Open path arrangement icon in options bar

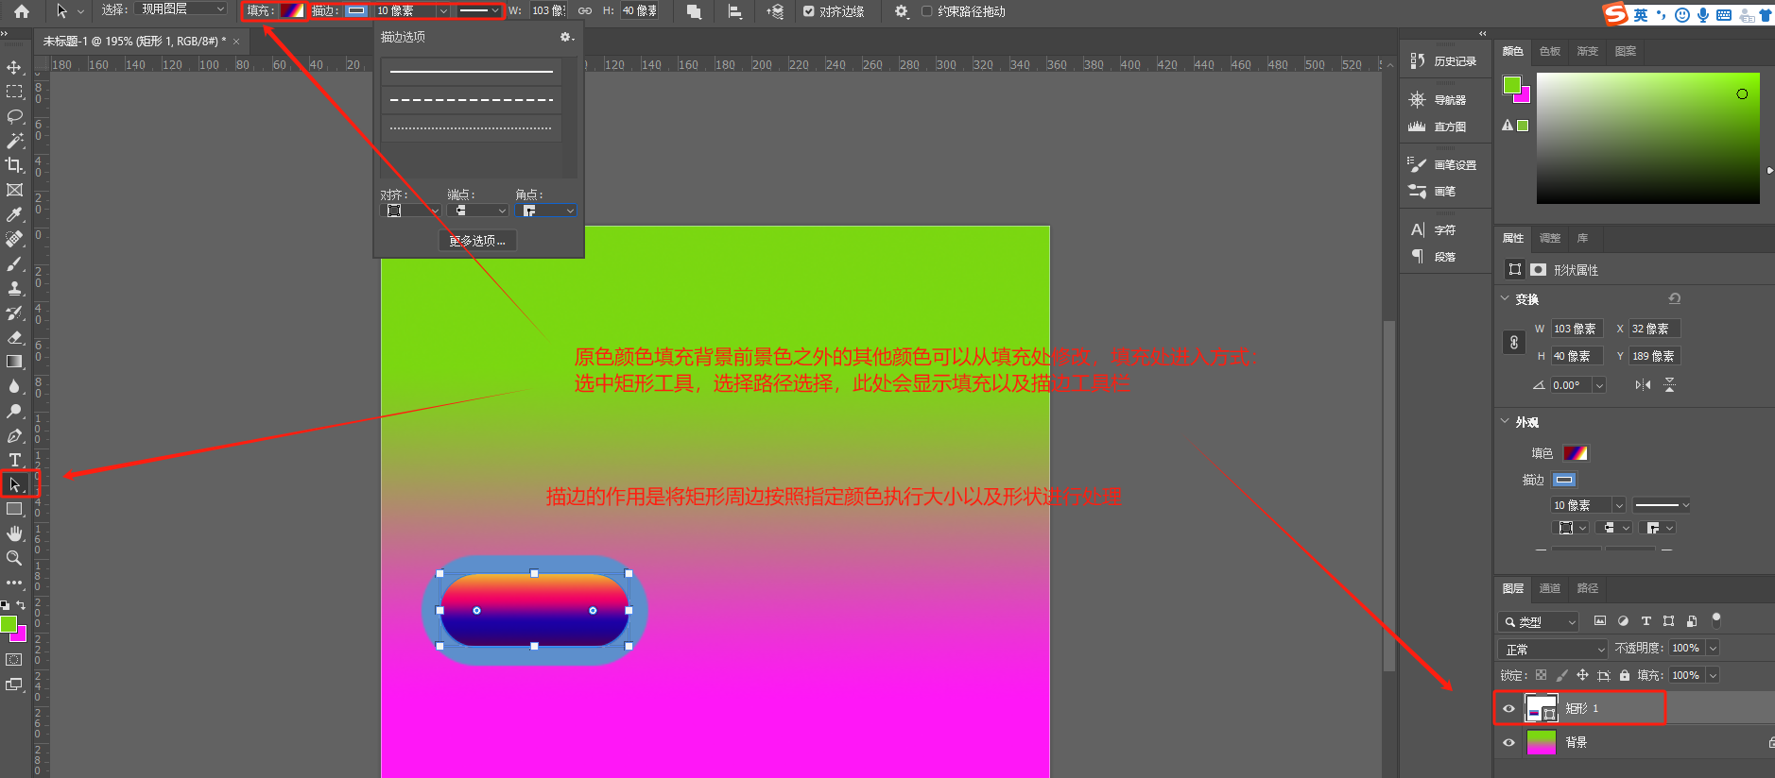coord(775,11)
